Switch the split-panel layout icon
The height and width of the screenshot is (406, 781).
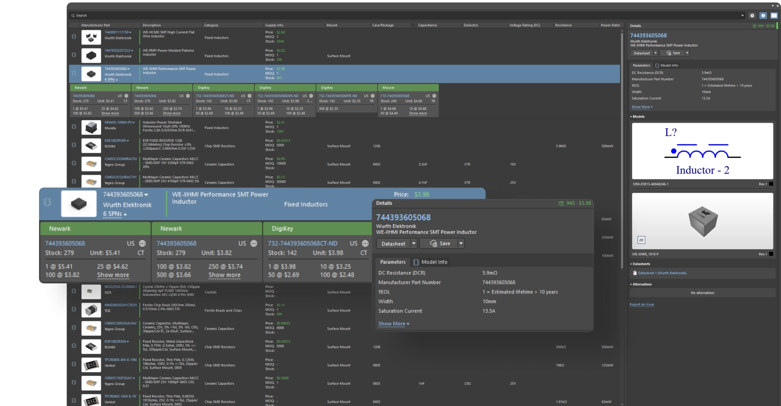pyautogui.click(x=774, y=15)
